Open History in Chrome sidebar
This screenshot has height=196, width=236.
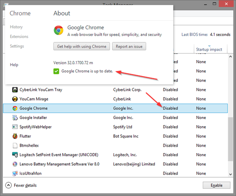(x=16, y=27)
